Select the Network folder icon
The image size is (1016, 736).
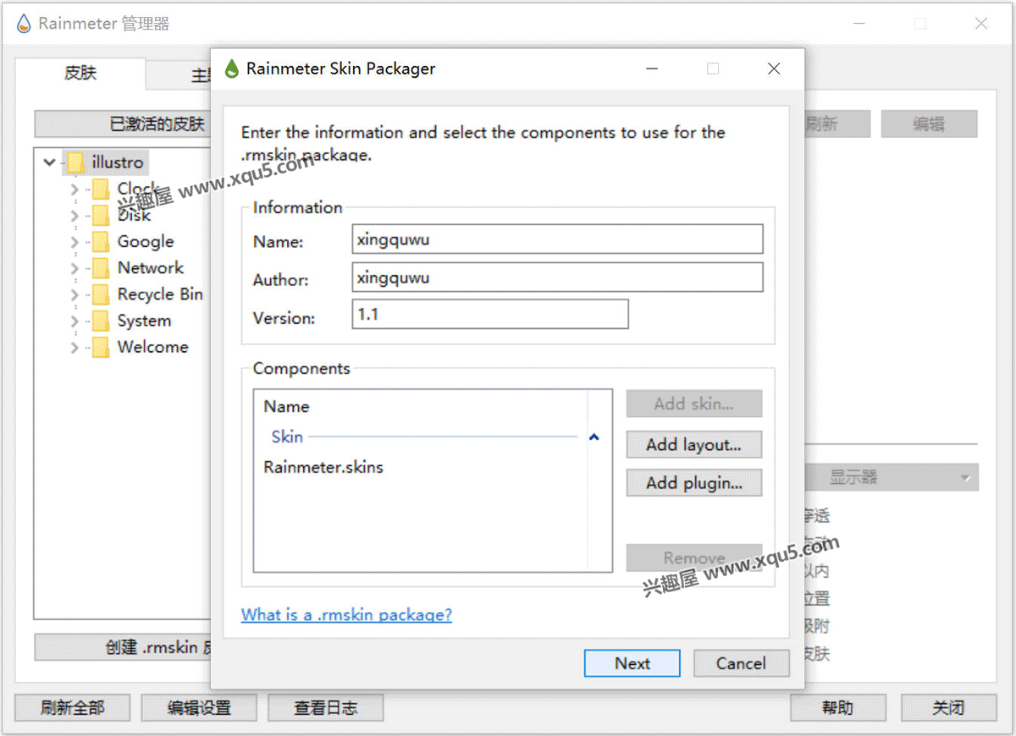[101, 268]
